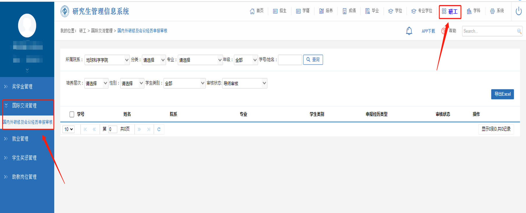
Task: Go to the next page arrow
Action: click(139, 129)
